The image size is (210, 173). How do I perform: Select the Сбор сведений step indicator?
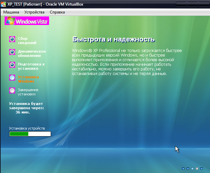(x=12, y=39)
